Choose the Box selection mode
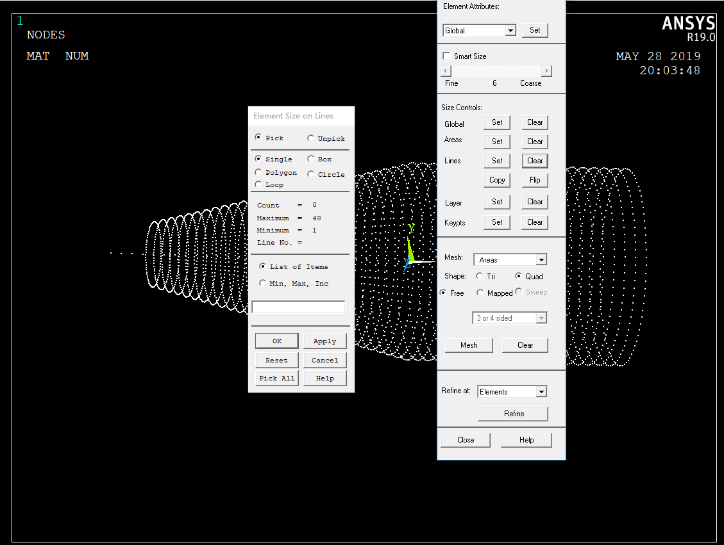The width and height of the screenshot is (724, 545). [x=311, y=159]
